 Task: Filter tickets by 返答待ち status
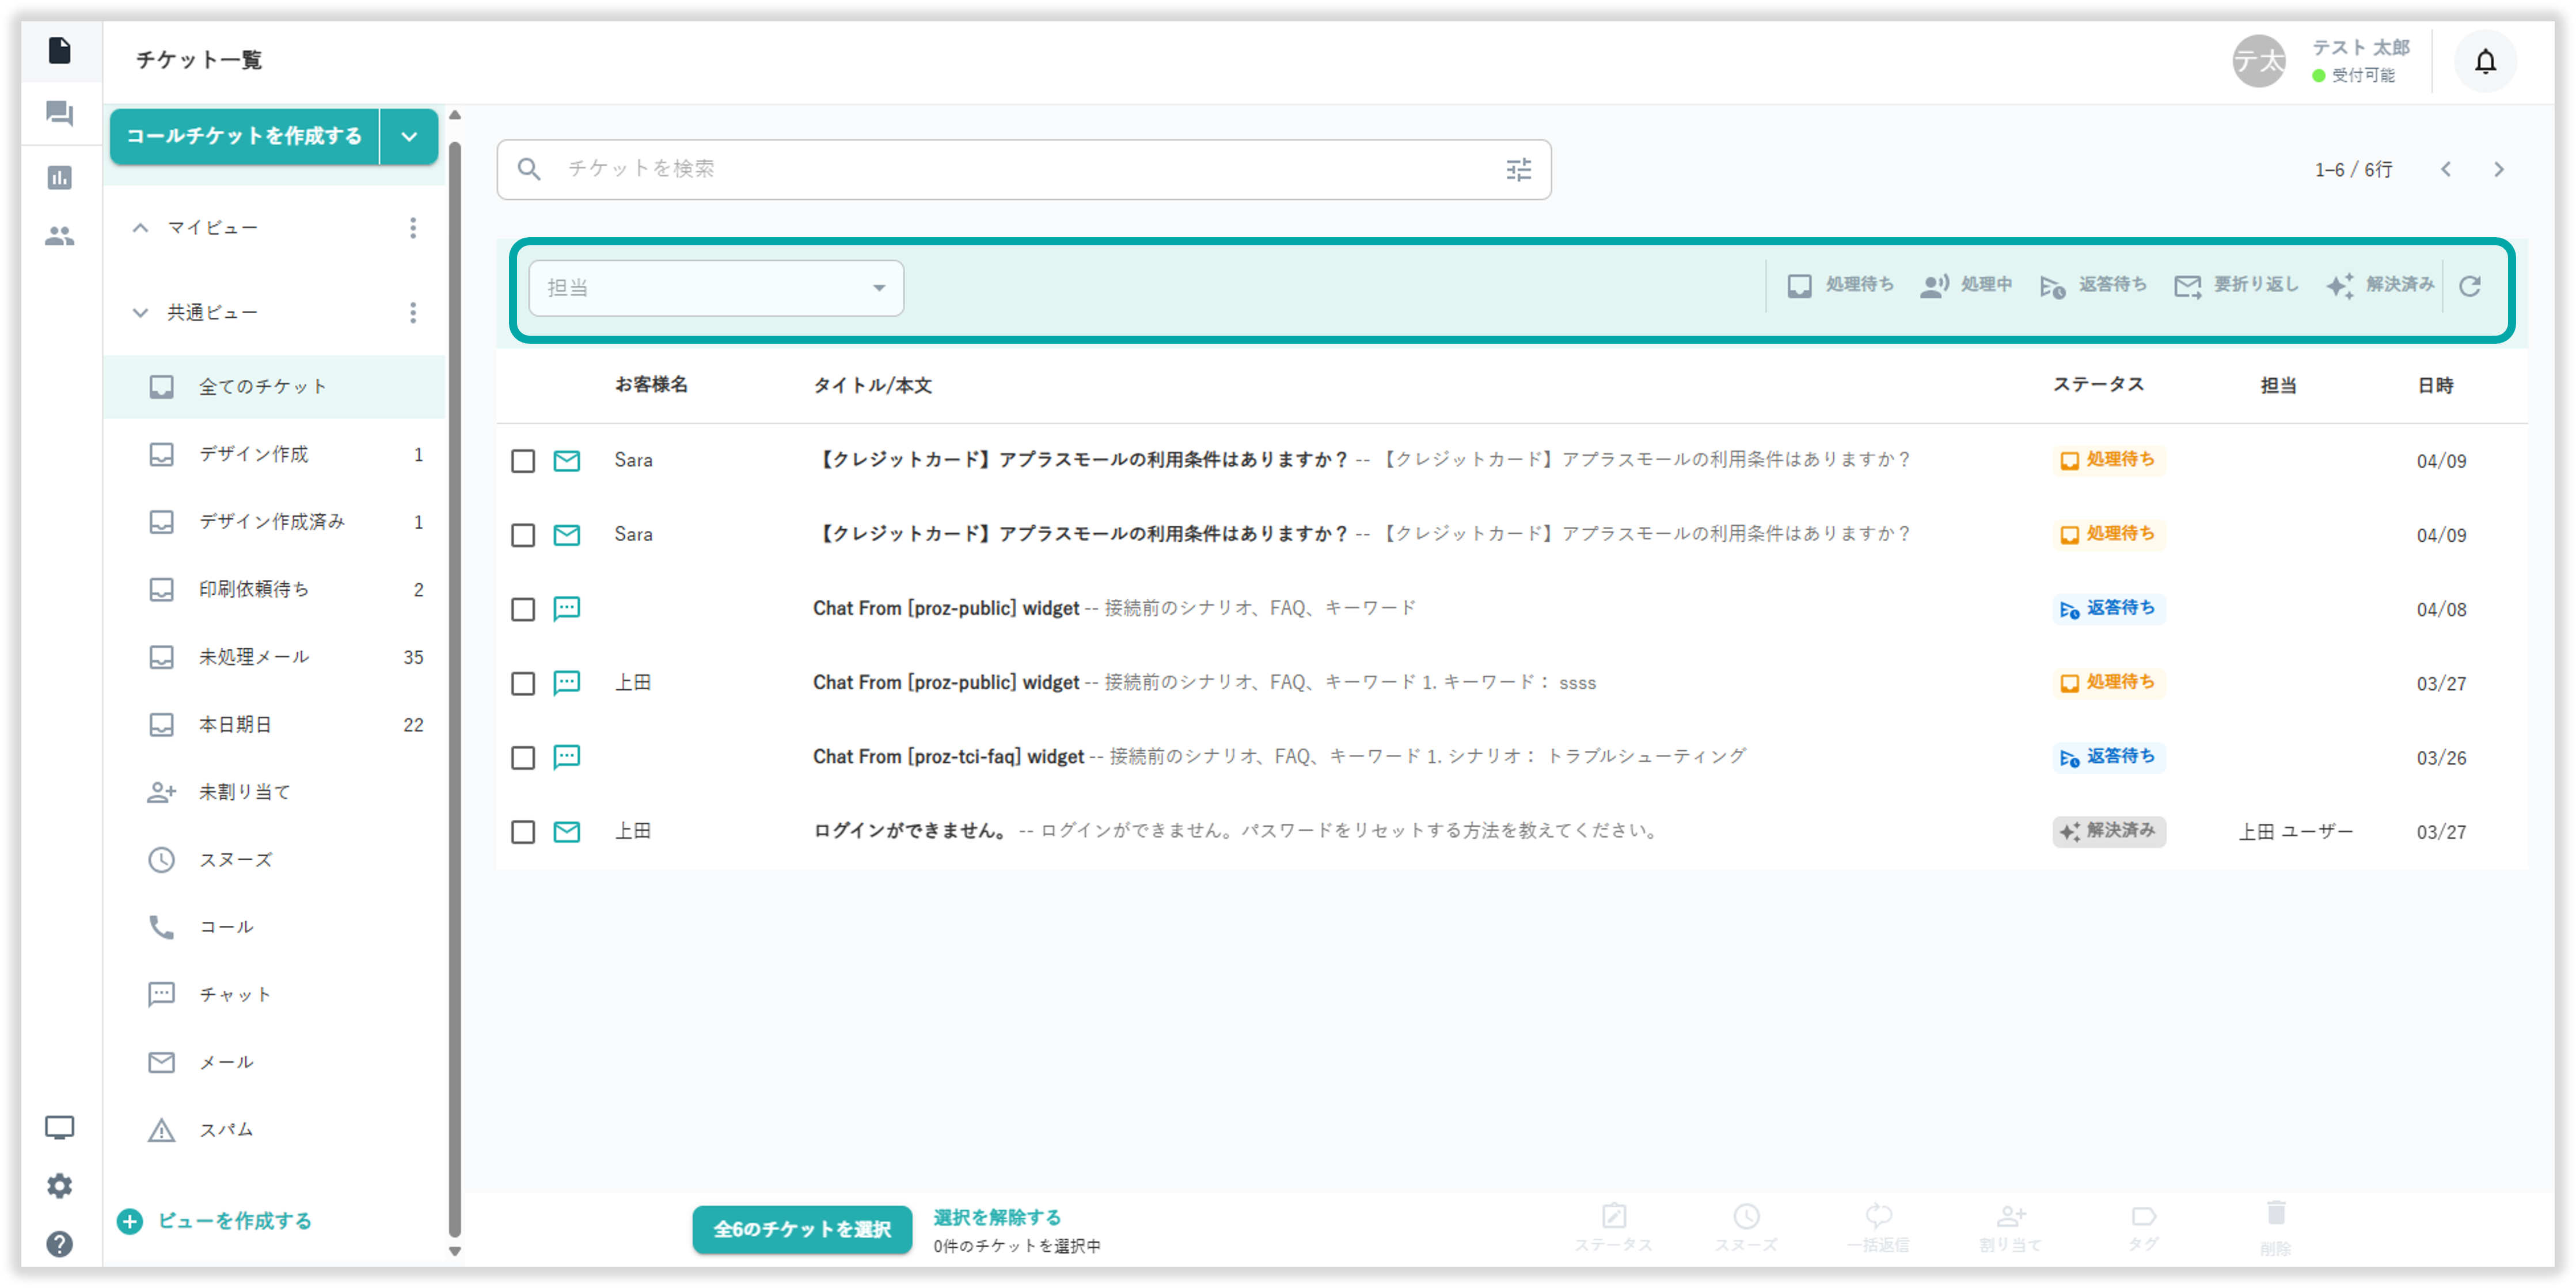click(2093, 286)
